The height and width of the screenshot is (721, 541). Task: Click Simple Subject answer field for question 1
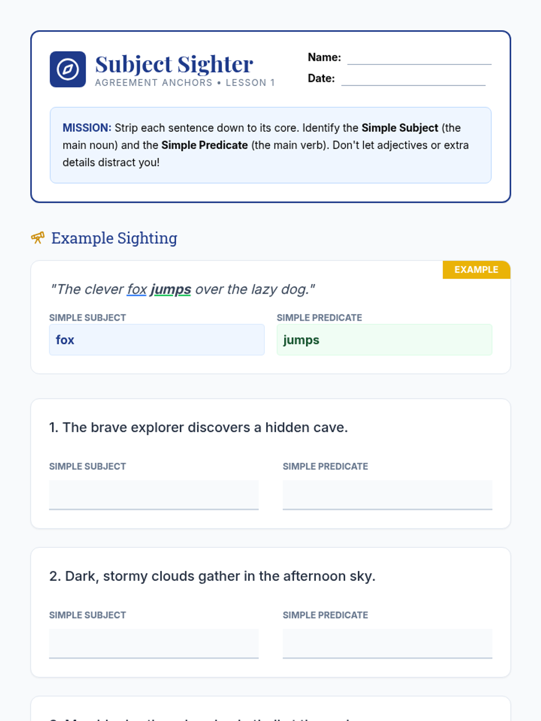154,494
